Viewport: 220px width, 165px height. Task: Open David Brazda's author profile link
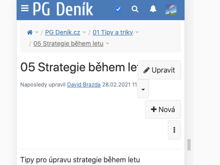(x=84, y=85)
